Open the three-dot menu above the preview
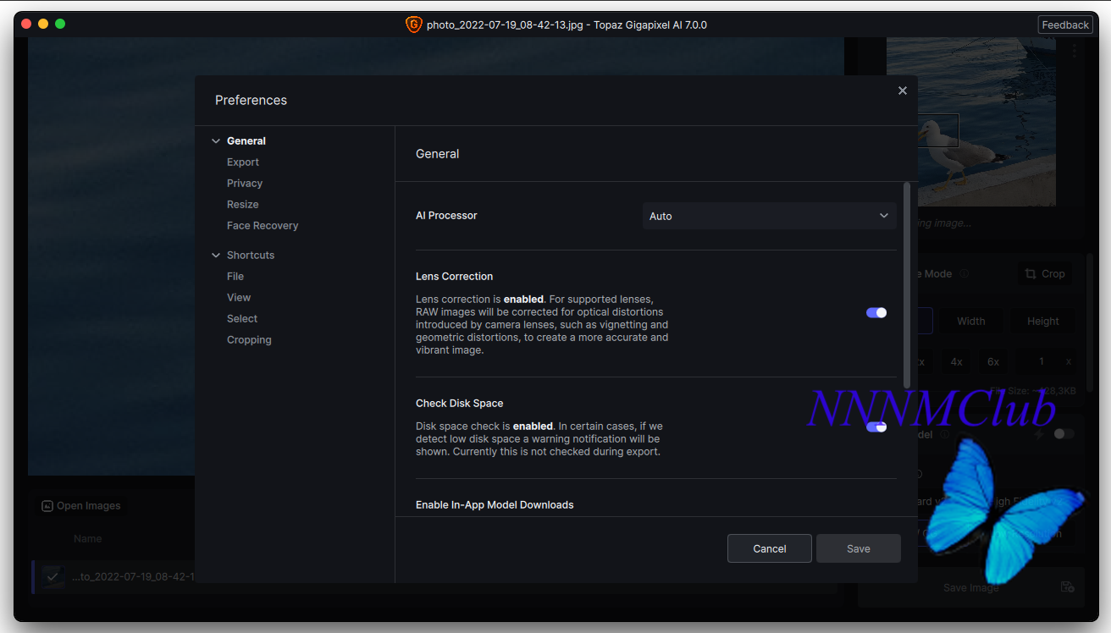This screenshot has height=633, width=1111. pyautogui.click(x=1075, y=51)
